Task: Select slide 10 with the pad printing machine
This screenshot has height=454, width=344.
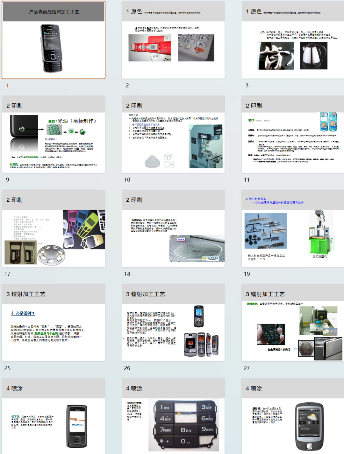Action: [x=173, y=134]
